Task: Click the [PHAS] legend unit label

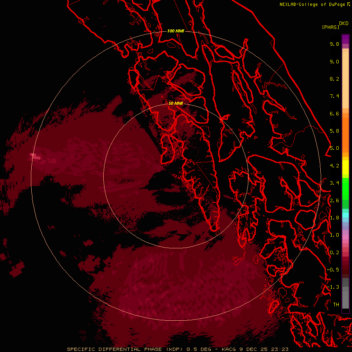Action: click(330, 27)
